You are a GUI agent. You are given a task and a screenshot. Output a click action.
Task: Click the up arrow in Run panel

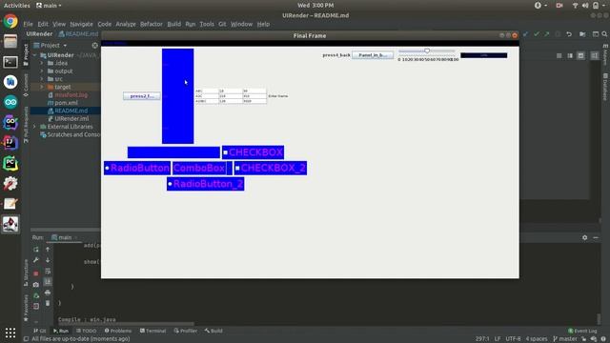[48, 250]
